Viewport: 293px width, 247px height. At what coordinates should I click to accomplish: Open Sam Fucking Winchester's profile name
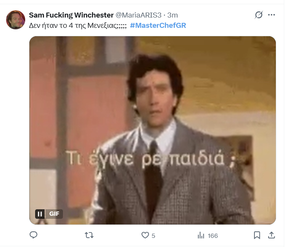click(x=71, y=15)
